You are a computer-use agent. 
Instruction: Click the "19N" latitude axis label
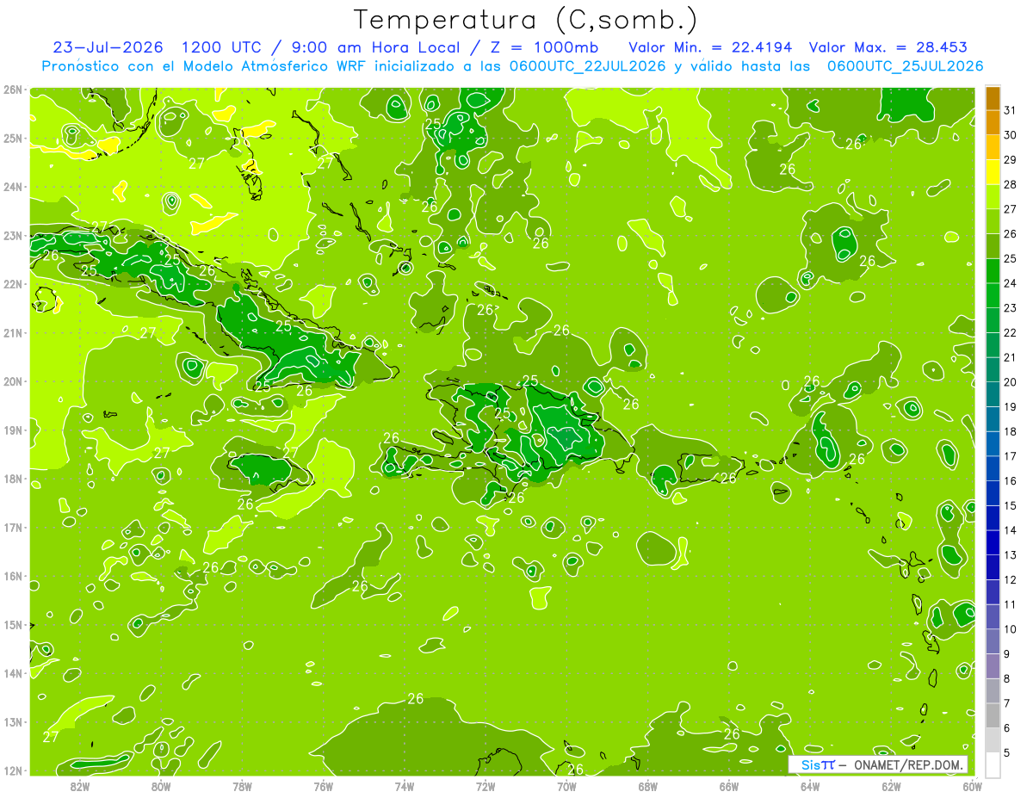tap(13, 430)
